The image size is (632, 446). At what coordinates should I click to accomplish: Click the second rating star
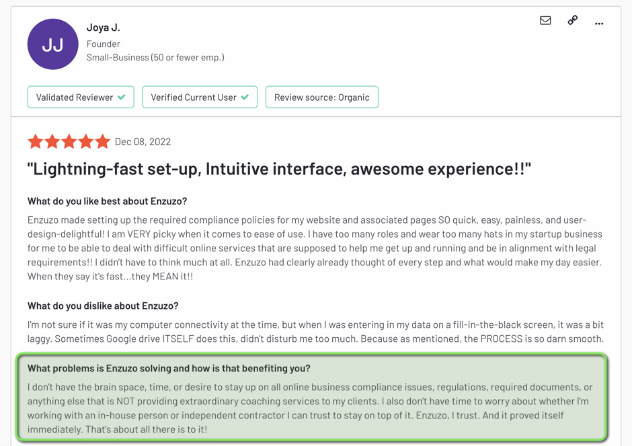point(52,142)
